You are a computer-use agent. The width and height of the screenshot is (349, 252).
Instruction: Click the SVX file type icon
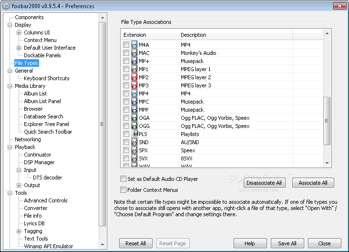134,158
